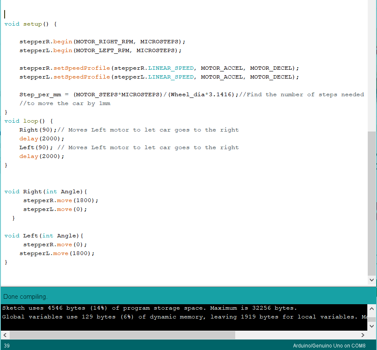
Task: Click the 'Global variables use 129 bytes' console line
Action: coord(185,317)
